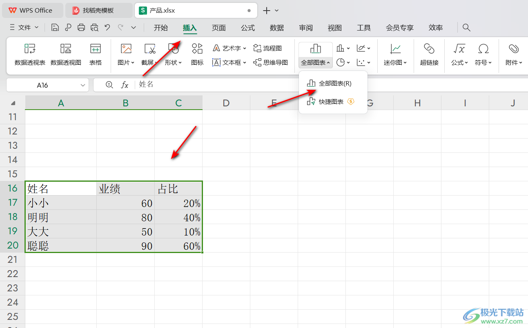Click the 迷你图 sparkline icon

coord(395,49)
